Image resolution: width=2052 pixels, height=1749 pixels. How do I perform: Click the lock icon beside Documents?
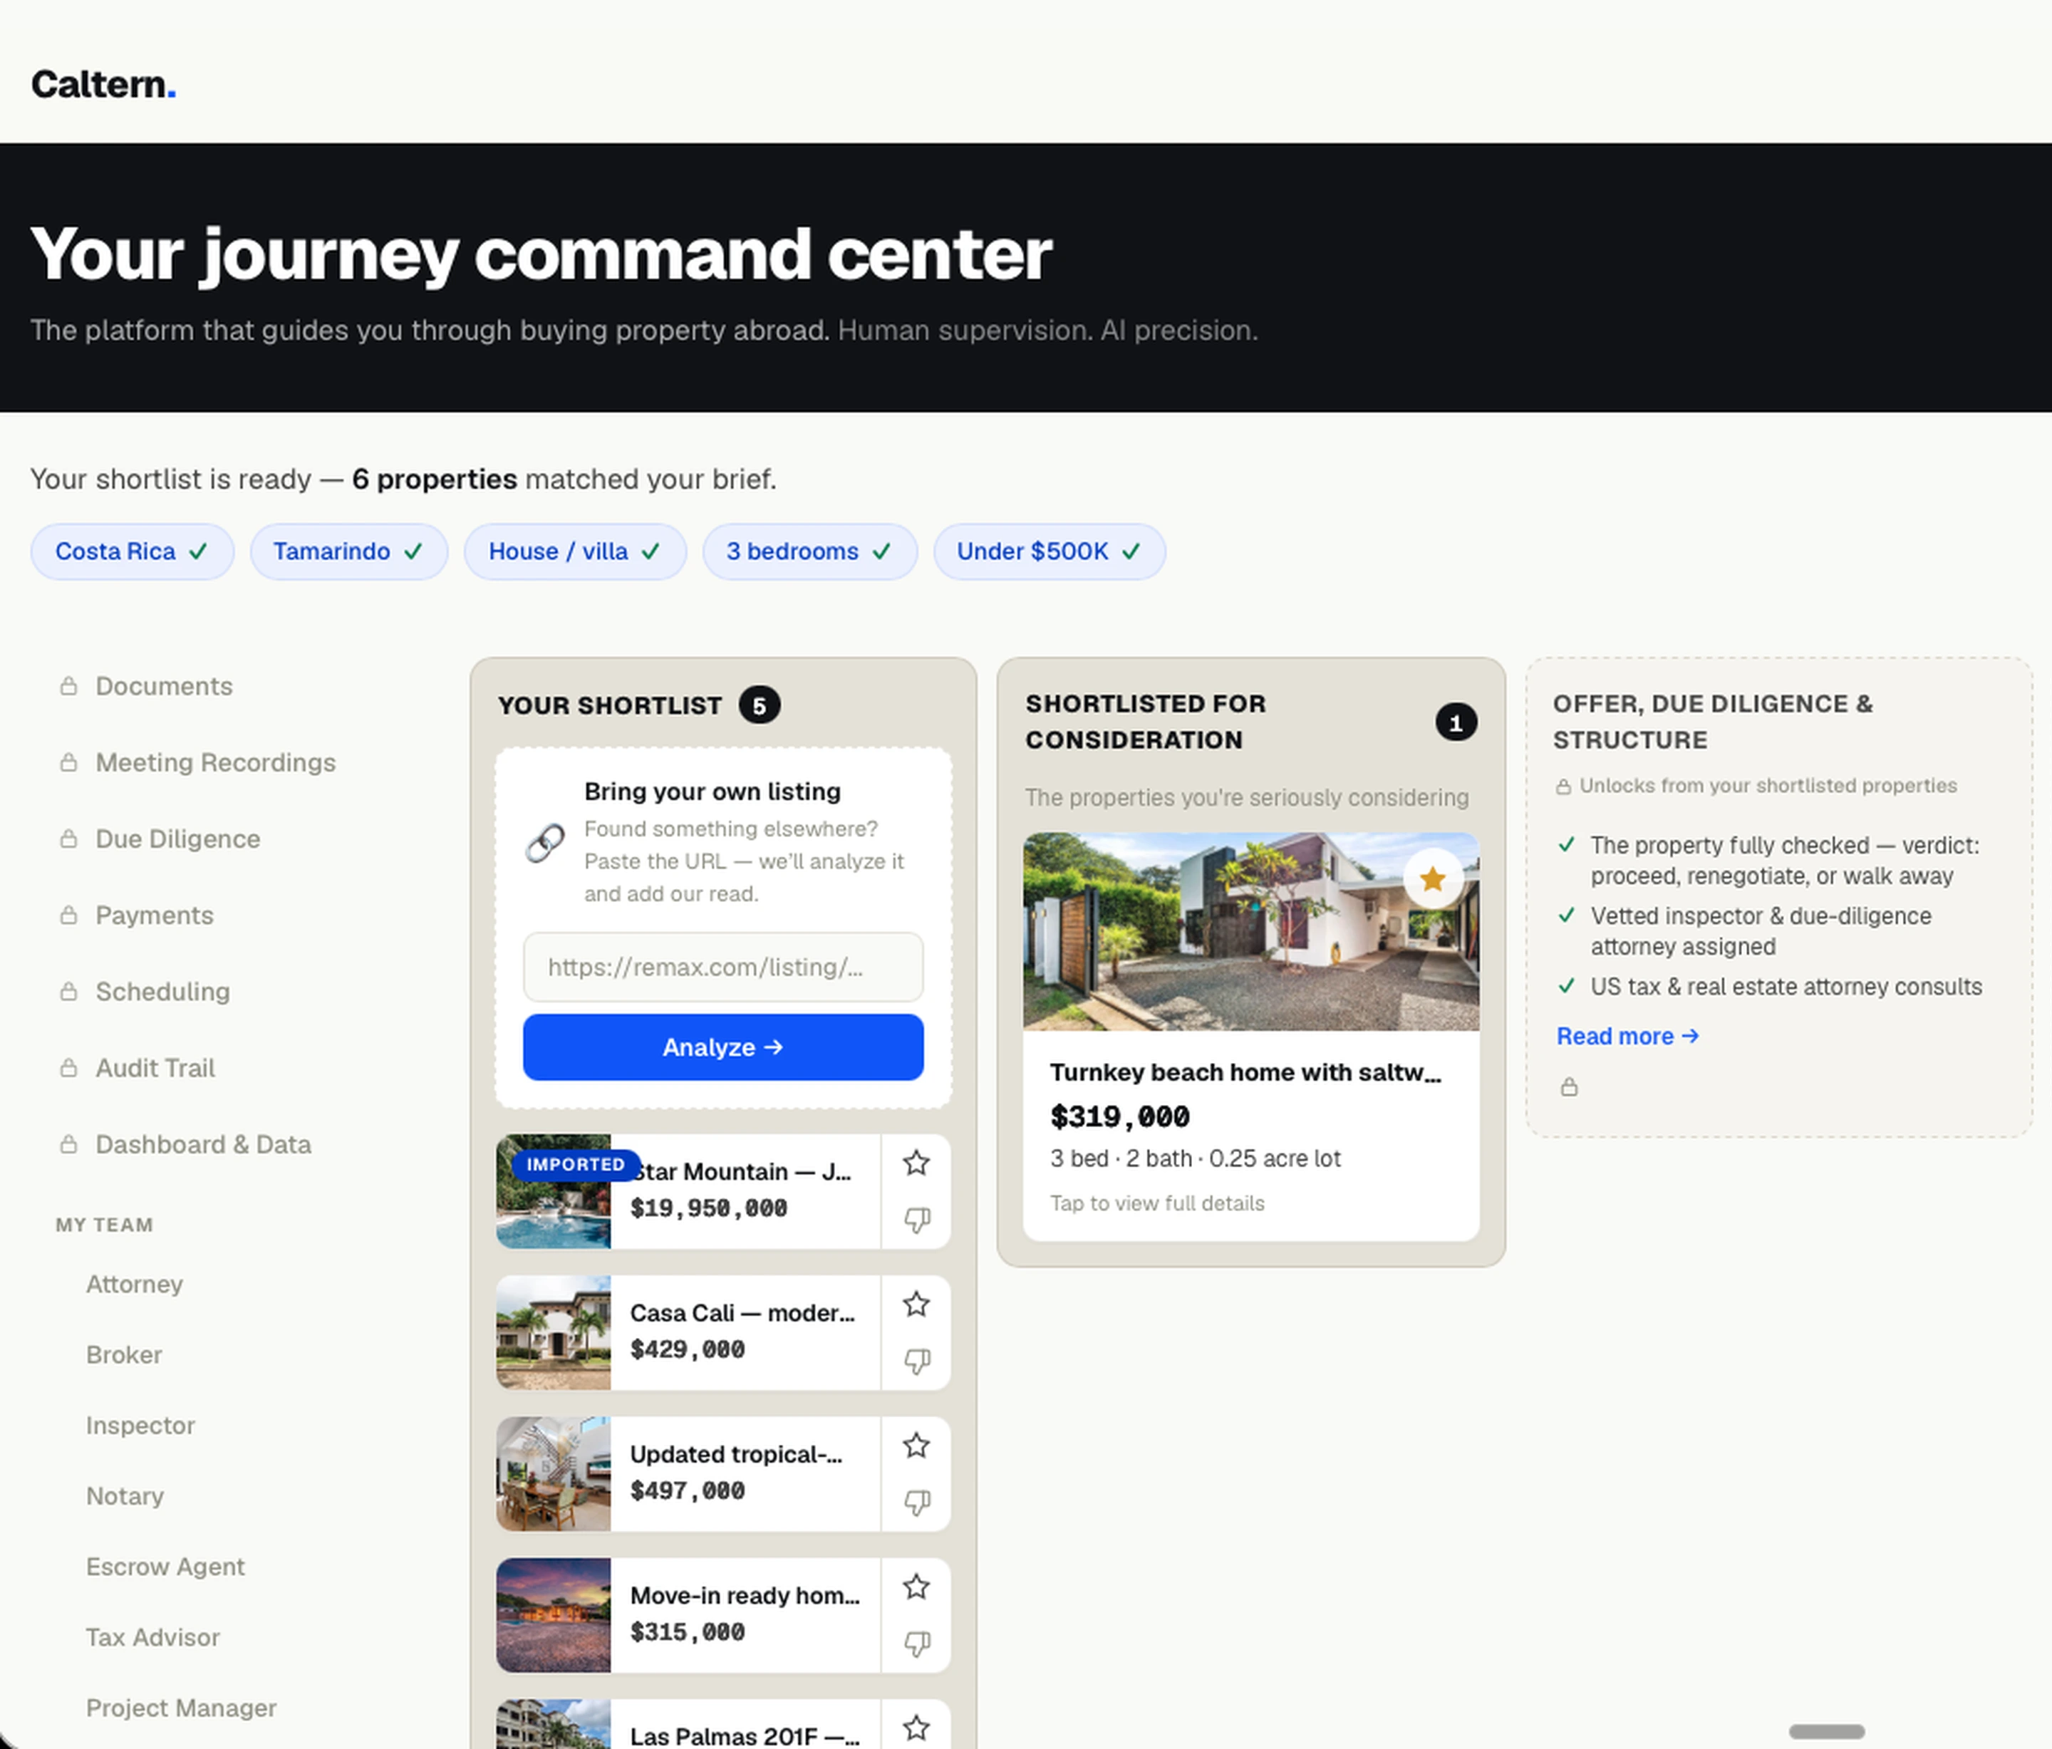[68, 685]
